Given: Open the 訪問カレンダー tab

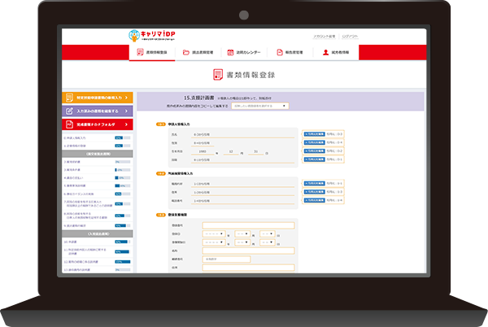Looking at the screenshot, I should [244, 52].
